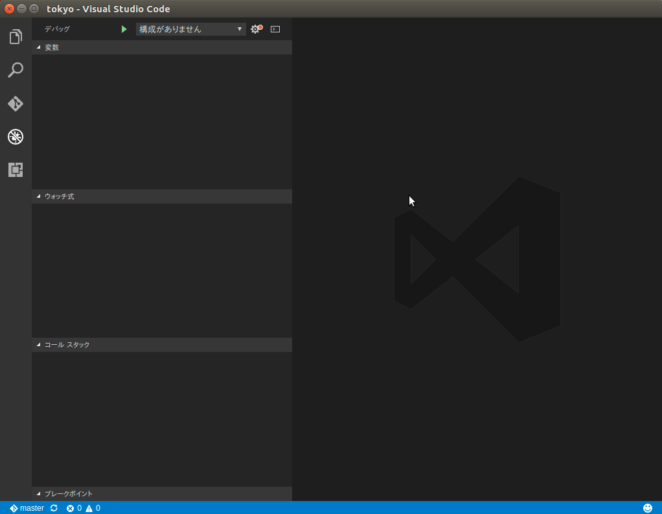Open the Git source control view
The image size is (662, 514).
tap(16, 104)
